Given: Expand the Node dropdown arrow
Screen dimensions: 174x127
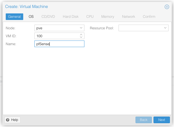Looking at the screenshot, I should (x=81, y=28).
